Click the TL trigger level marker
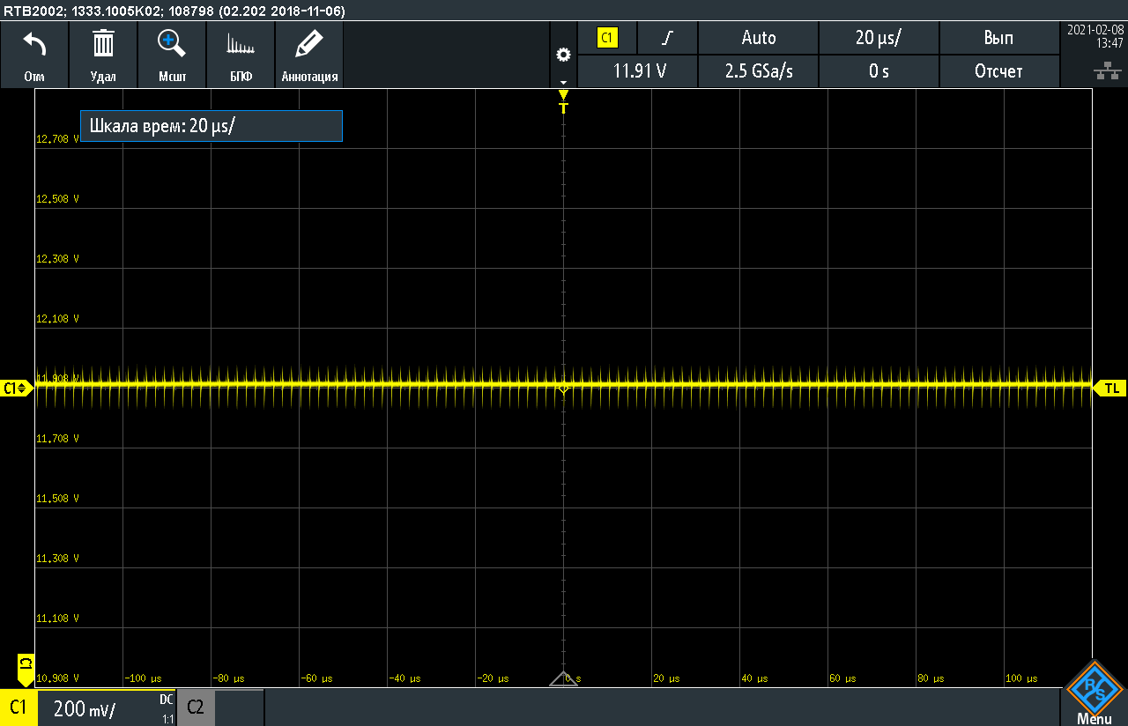 [1109, 388]
